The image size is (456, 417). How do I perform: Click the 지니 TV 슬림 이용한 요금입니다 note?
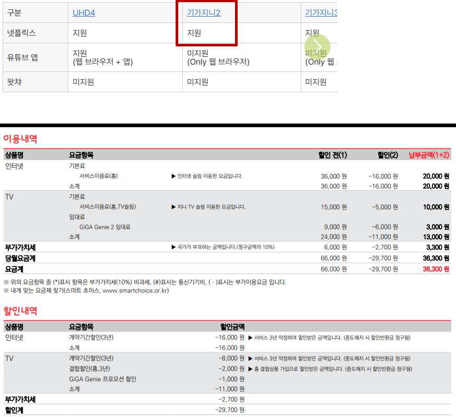pos(208,207)
